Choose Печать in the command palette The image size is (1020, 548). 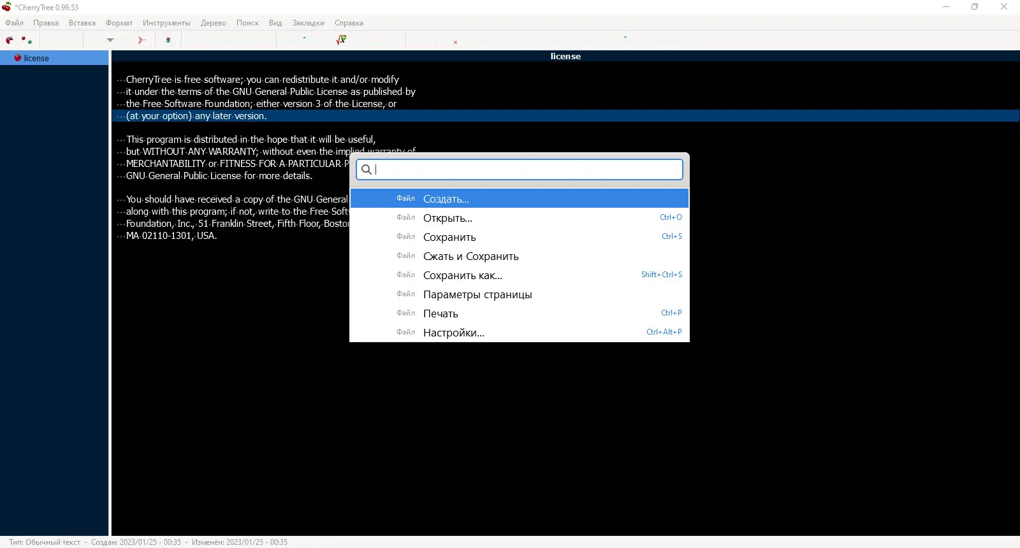(520, 313)
